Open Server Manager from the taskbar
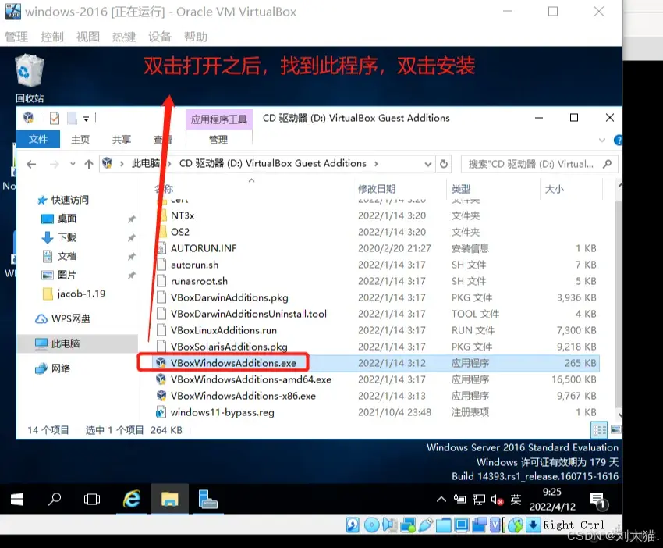The width and height of the screenshot is (663, 548). (207, 500)
